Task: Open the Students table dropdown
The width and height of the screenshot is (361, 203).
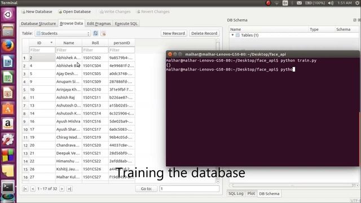Action: tap(63, 33)
